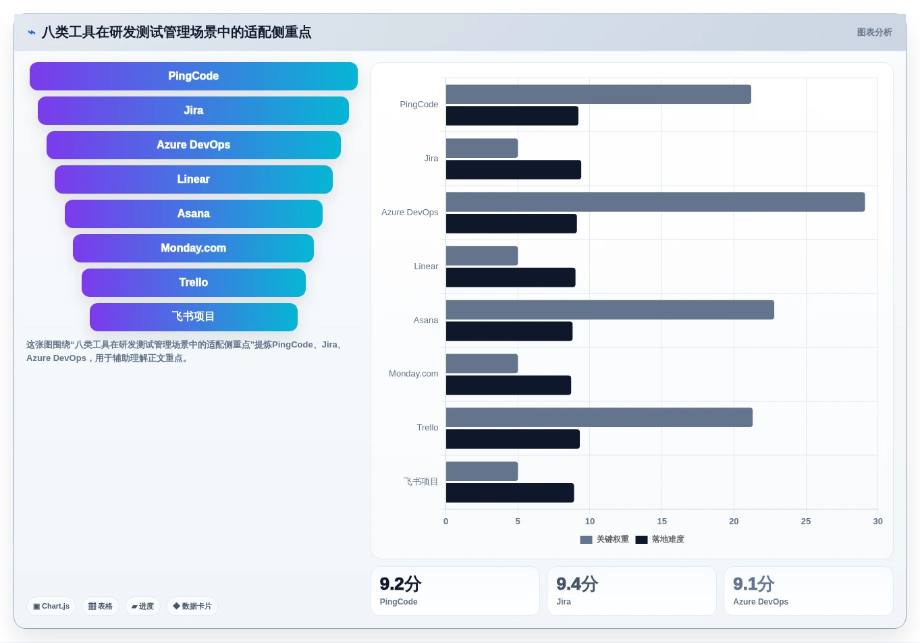The height and width of the screenshot is (643, 920).
Task: Click PingCode's gray 关键权重 bar
Action: (x=599, y=94)
